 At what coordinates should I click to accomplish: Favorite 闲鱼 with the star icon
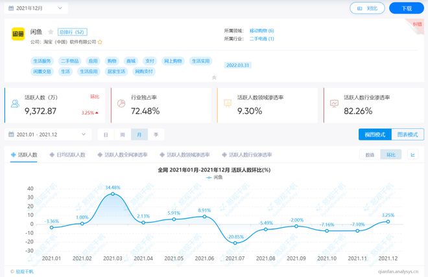coord(51,31)
